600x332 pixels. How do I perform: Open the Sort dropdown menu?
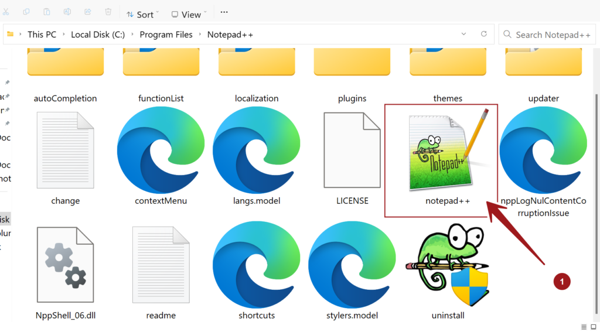142,14
